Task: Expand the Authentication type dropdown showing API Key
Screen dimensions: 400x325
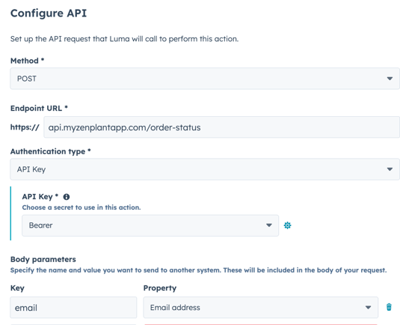Action: coord(205,169)
